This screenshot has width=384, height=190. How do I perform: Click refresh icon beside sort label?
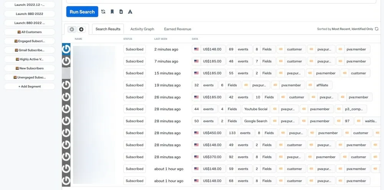(x=377, y=29)
